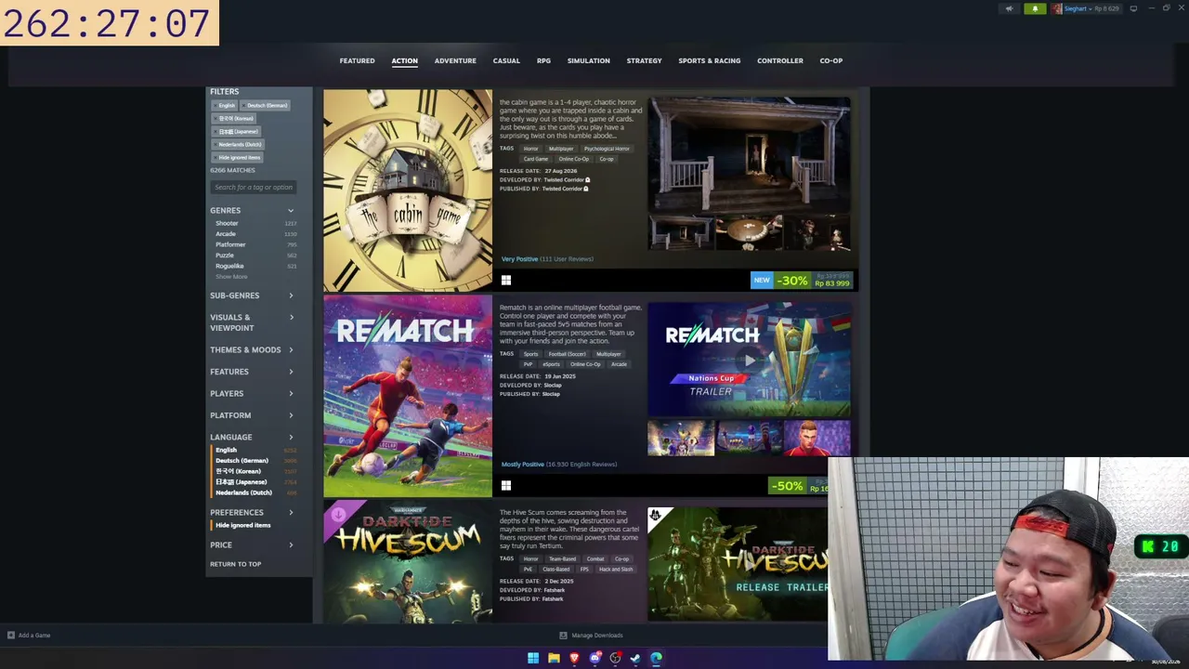Click the Windows platform icon under Rematch

pyautogui.click(x=506, y=485)
